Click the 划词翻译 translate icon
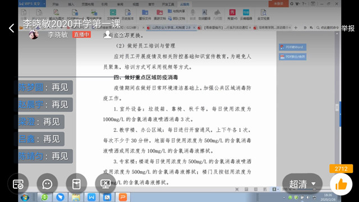The width and height of the screenshot is (359, 202). (x=204, y=15)
